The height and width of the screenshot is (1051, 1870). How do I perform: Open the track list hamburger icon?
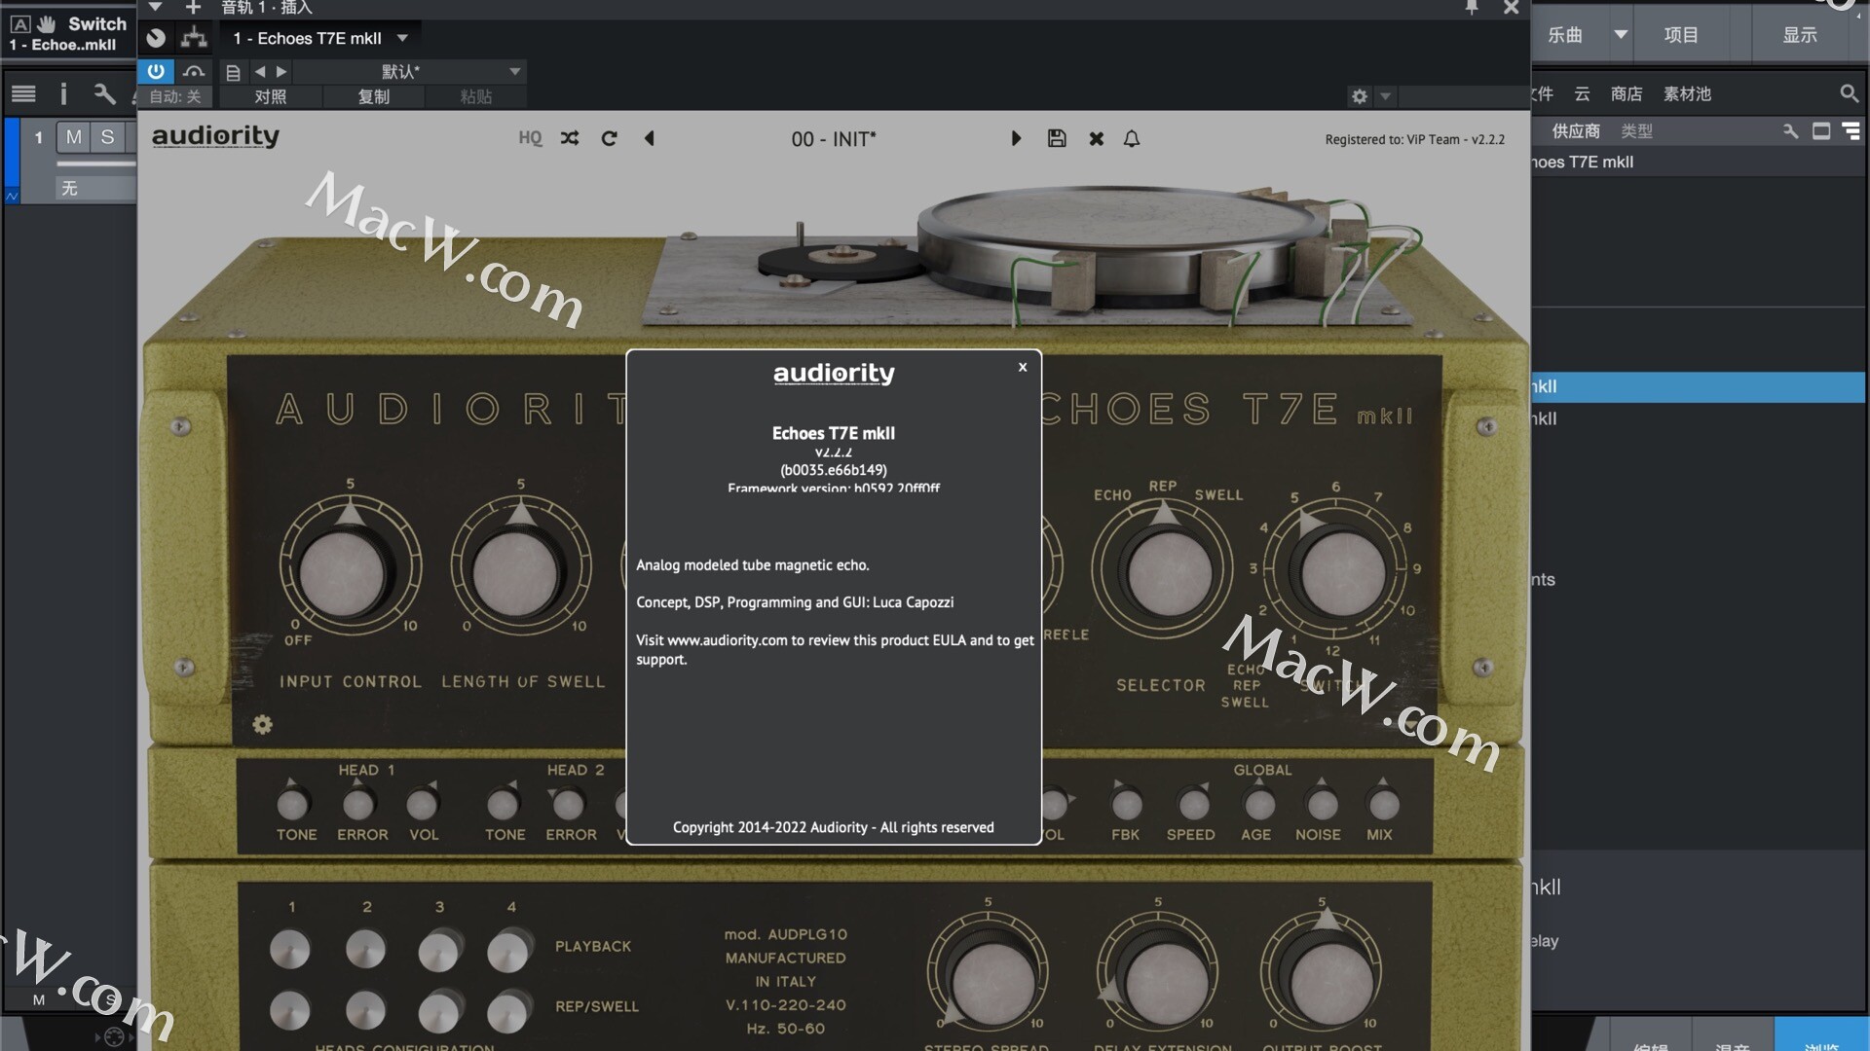point(23,93)
